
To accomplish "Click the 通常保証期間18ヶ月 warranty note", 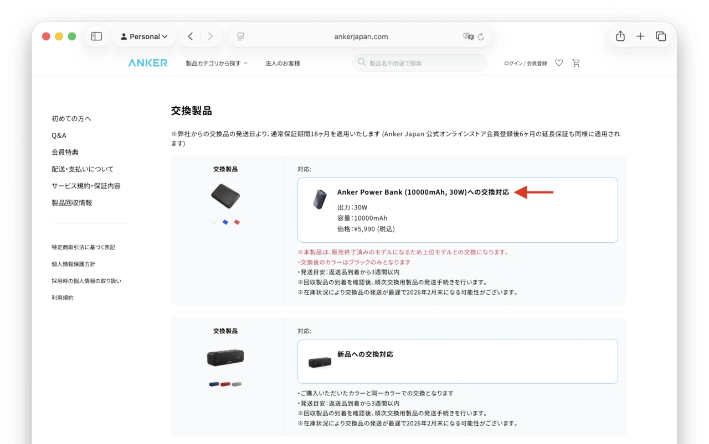I will pos(395,138).
